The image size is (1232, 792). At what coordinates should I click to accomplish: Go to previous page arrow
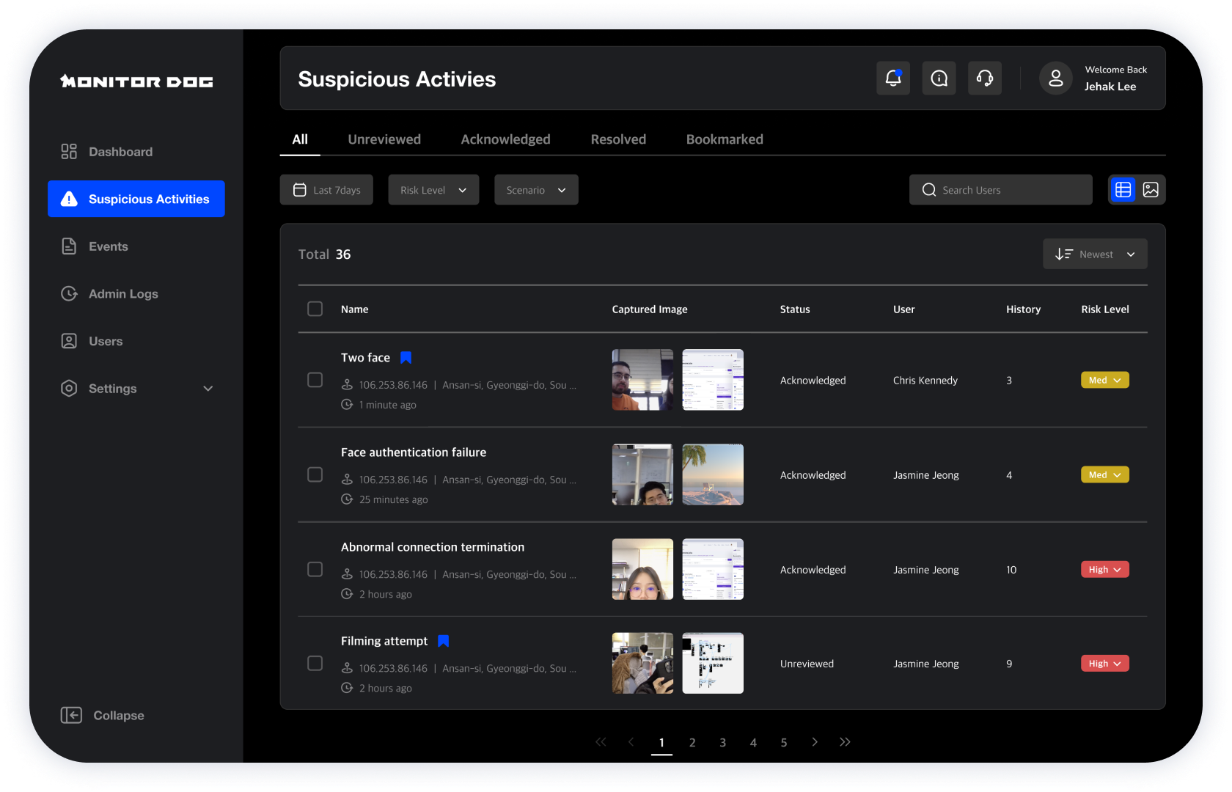631,742
